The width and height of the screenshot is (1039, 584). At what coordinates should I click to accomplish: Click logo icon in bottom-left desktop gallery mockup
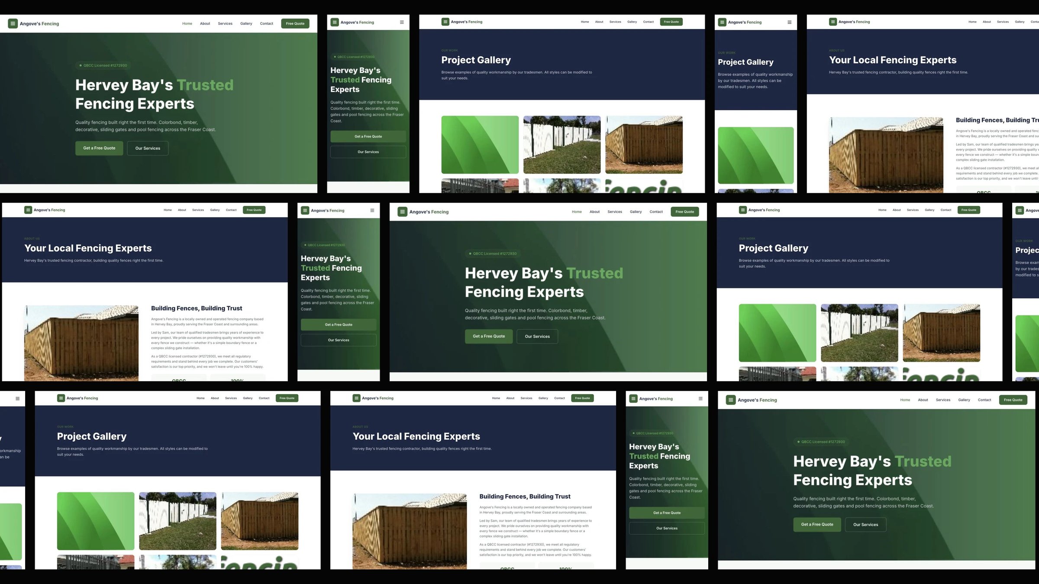(61, 398)
